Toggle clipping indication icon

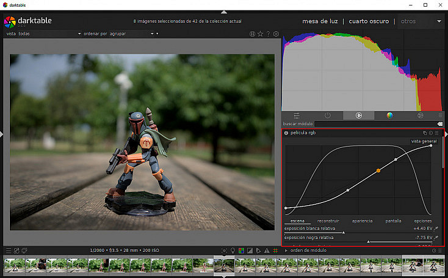[250, 251]
